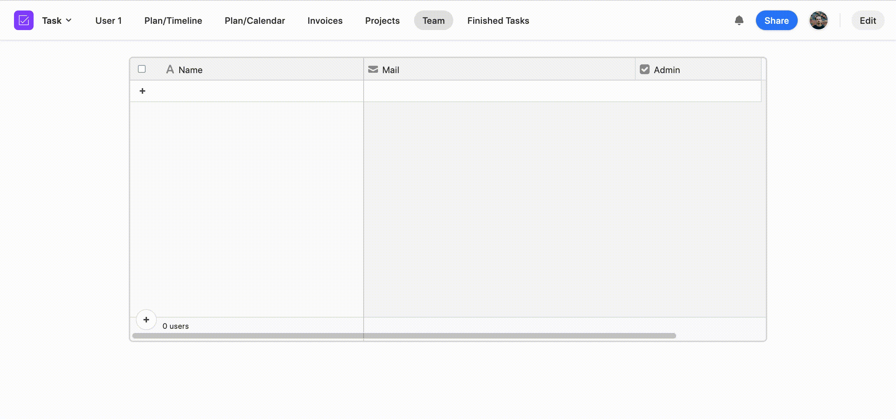
Task: Switch to the Plan/Calendar tab
Action: pos(255,21)
